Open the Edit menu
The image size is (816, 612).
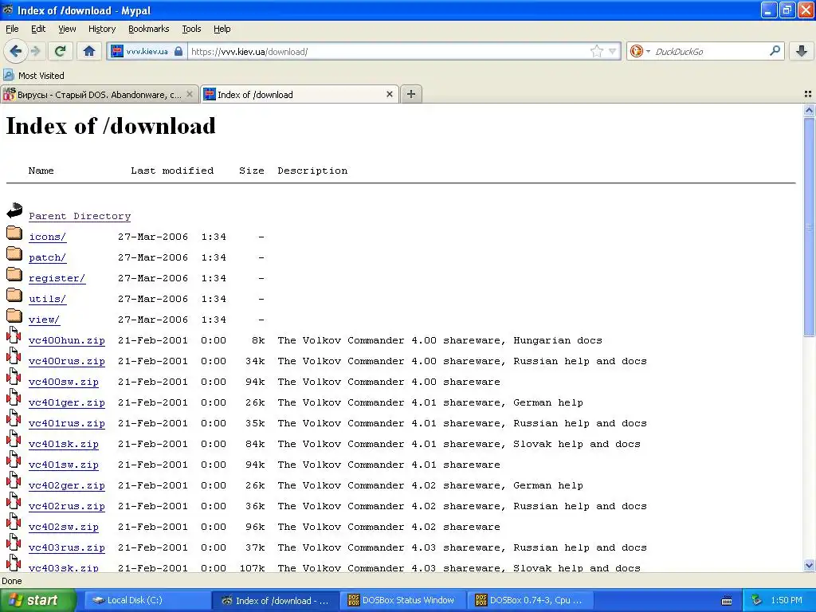38,29
